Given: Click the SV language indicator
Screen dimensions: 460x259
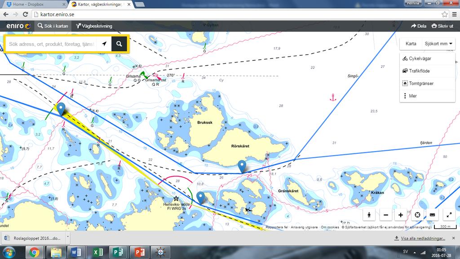Looking at the screenshot, I should pos(406,252).
